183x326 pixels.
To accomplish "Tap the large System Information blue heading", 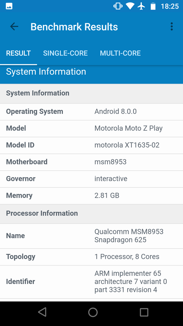I will pos(46,72).
